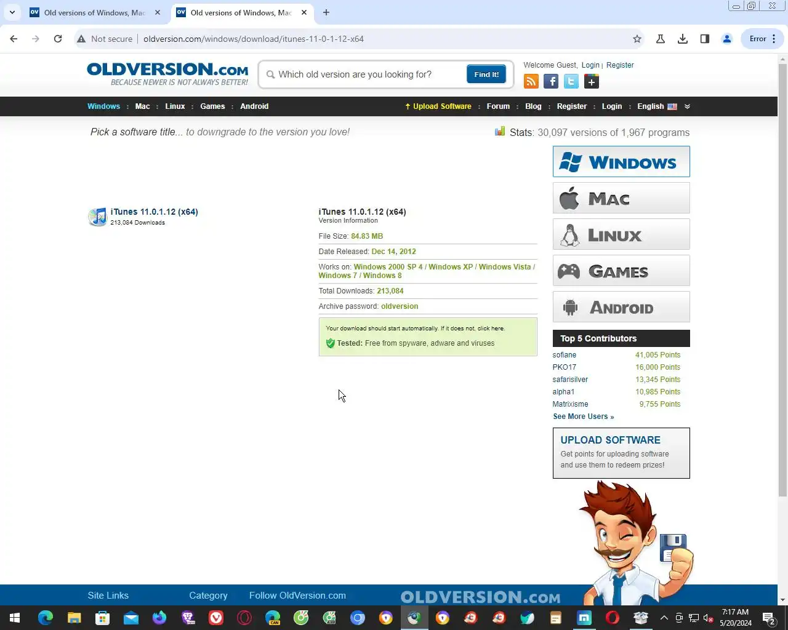Image resolution: width=788 pixels, height=630 pixels.
Task: Open Chrome Labs flask icon
Action: pyautogui.click(x=661, y=39)
